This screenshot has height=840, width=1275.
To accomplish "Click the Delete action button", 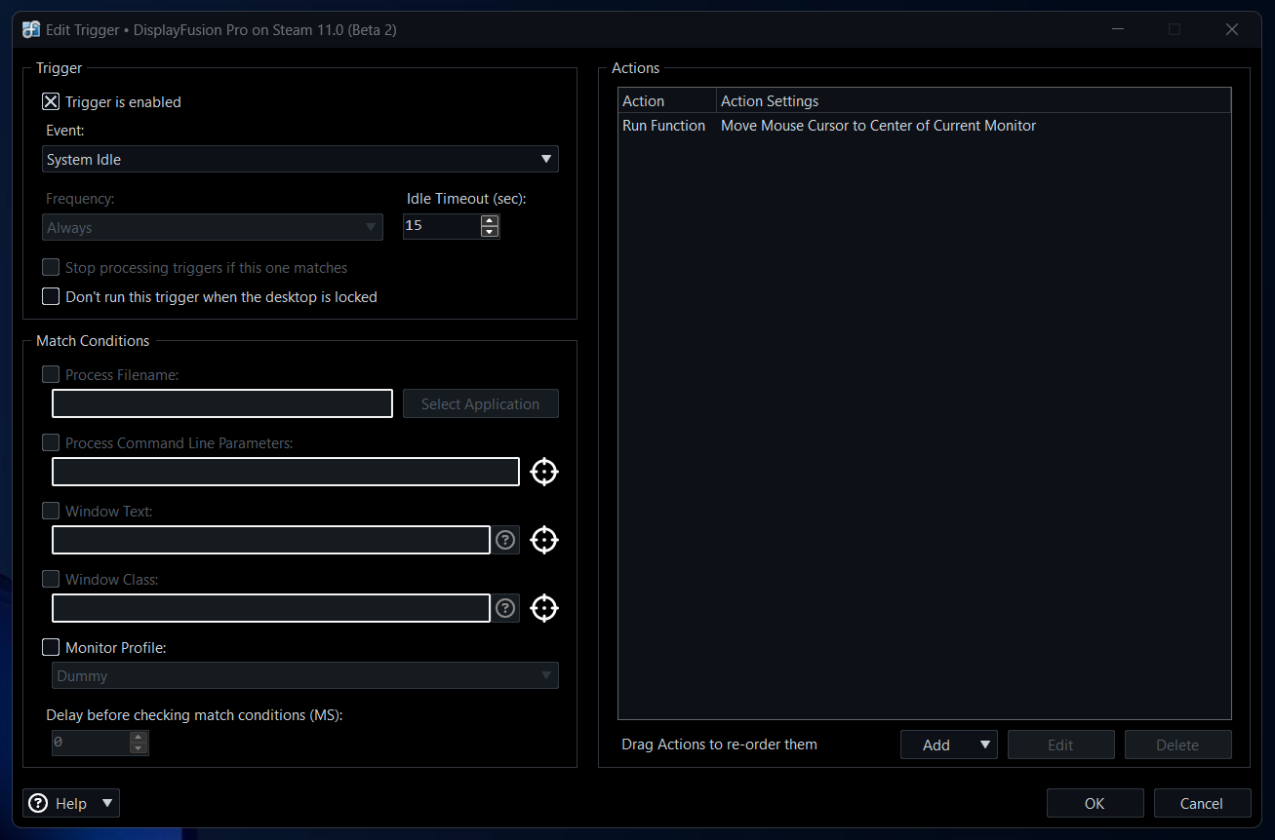I will click(x=1177, y=745).
